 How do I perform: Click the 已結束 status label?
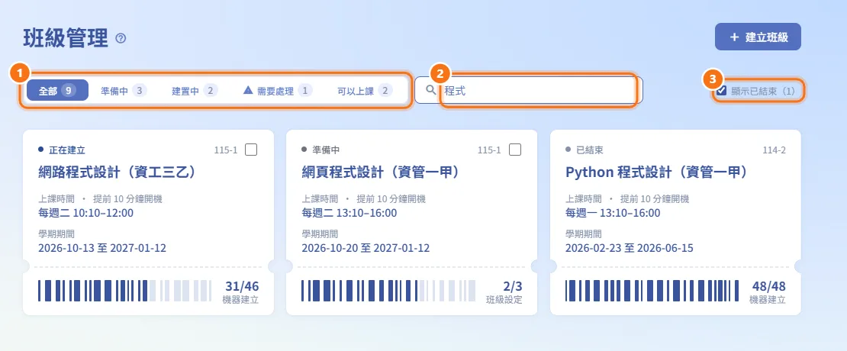[589, 150]
